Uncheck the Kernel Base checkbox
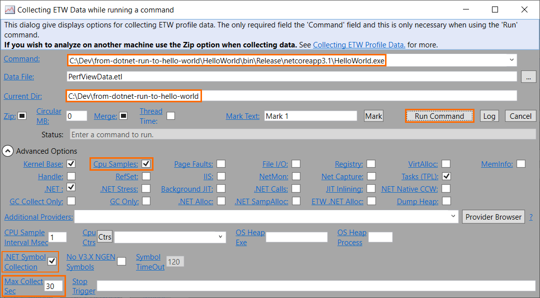Image resolution: width=540 pixels, height=298 pixels. (x=71, y=164)
